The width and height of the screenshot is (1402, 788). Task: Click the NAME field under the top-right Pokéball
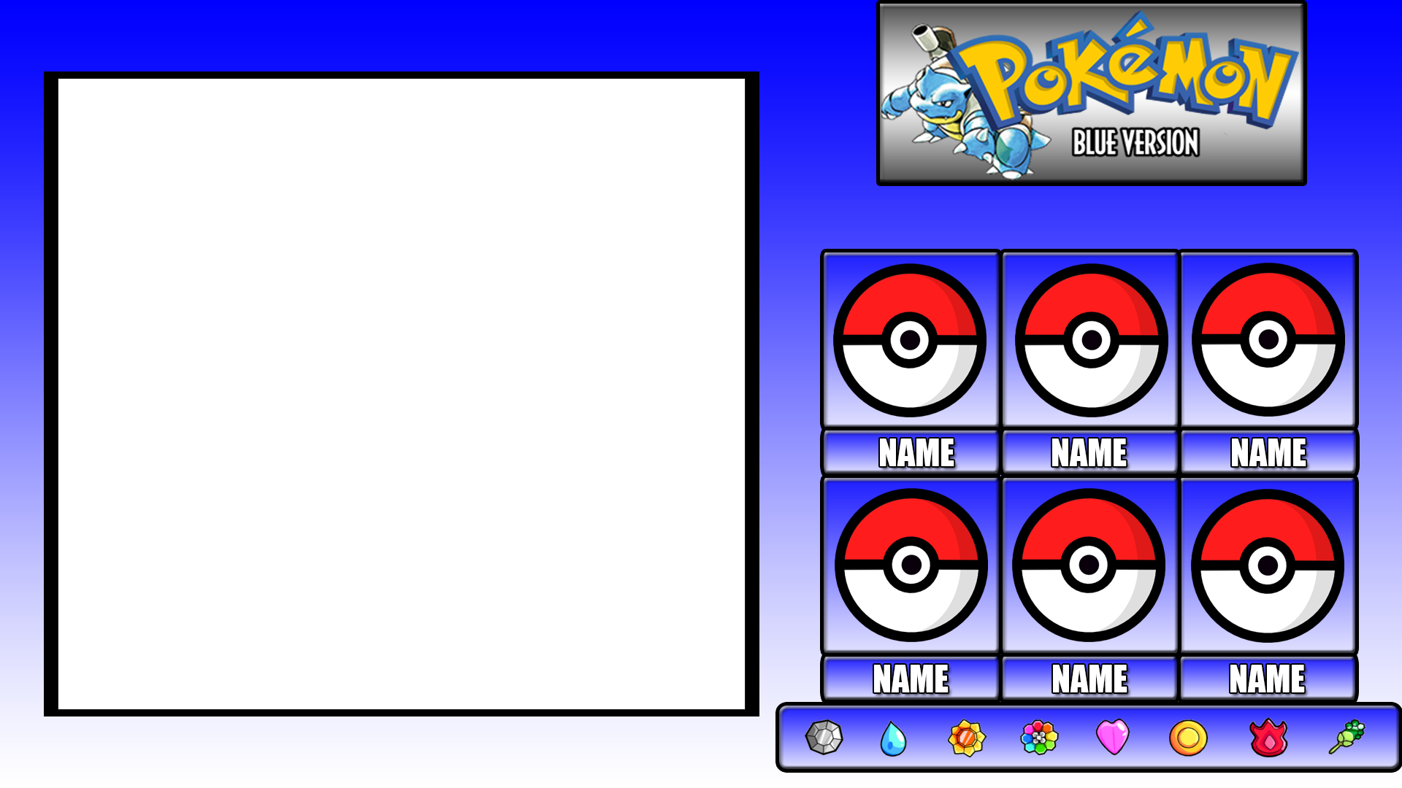[x=1269, y=452]
